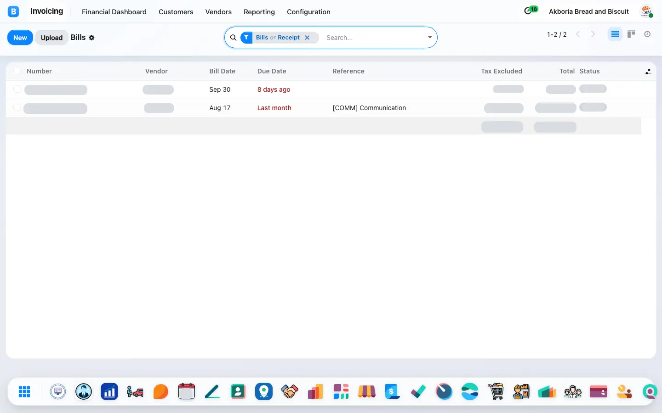Open the user avatar menu
The width and height of the screenshot is (662, 413).
[647, 11]
